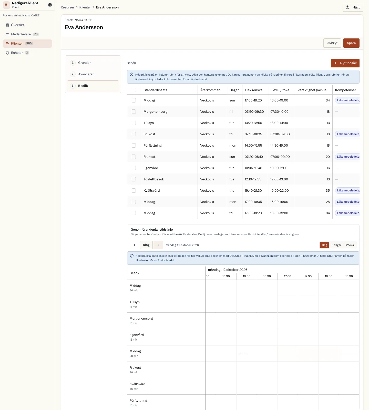The image size is (369, 410).
Task: Click info icon in timeline hint banner
Action: point(132,256)
